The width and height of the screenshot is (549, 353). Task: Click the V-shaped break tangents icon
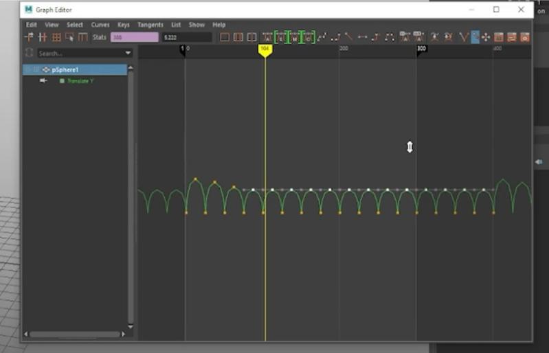[464, 37]
